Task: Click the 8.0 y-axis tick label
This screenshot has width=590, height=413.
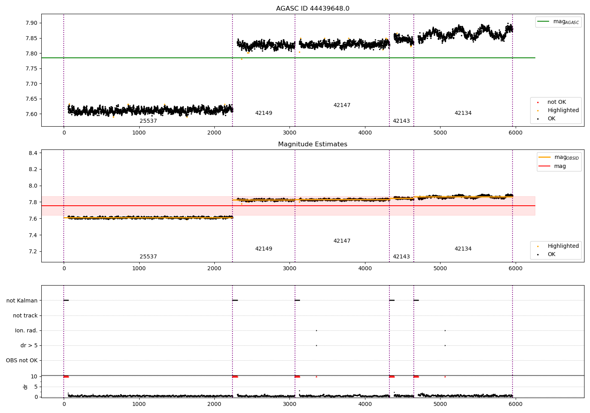Action: 33,186
